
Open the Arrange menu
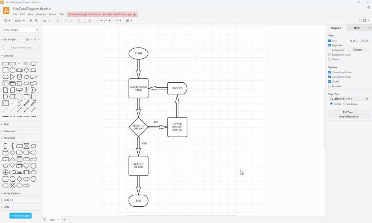[41, 14]
